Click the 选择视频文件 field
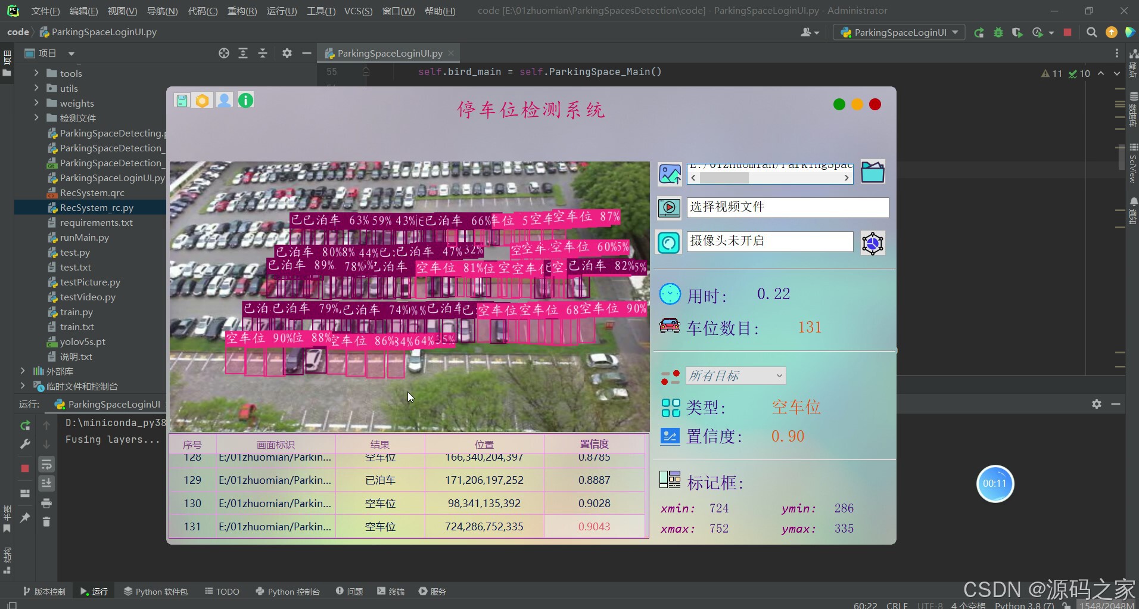Image resolution: width=1139 pixels, height=609 pixels. pyautogui.click(x=788, y=207)
